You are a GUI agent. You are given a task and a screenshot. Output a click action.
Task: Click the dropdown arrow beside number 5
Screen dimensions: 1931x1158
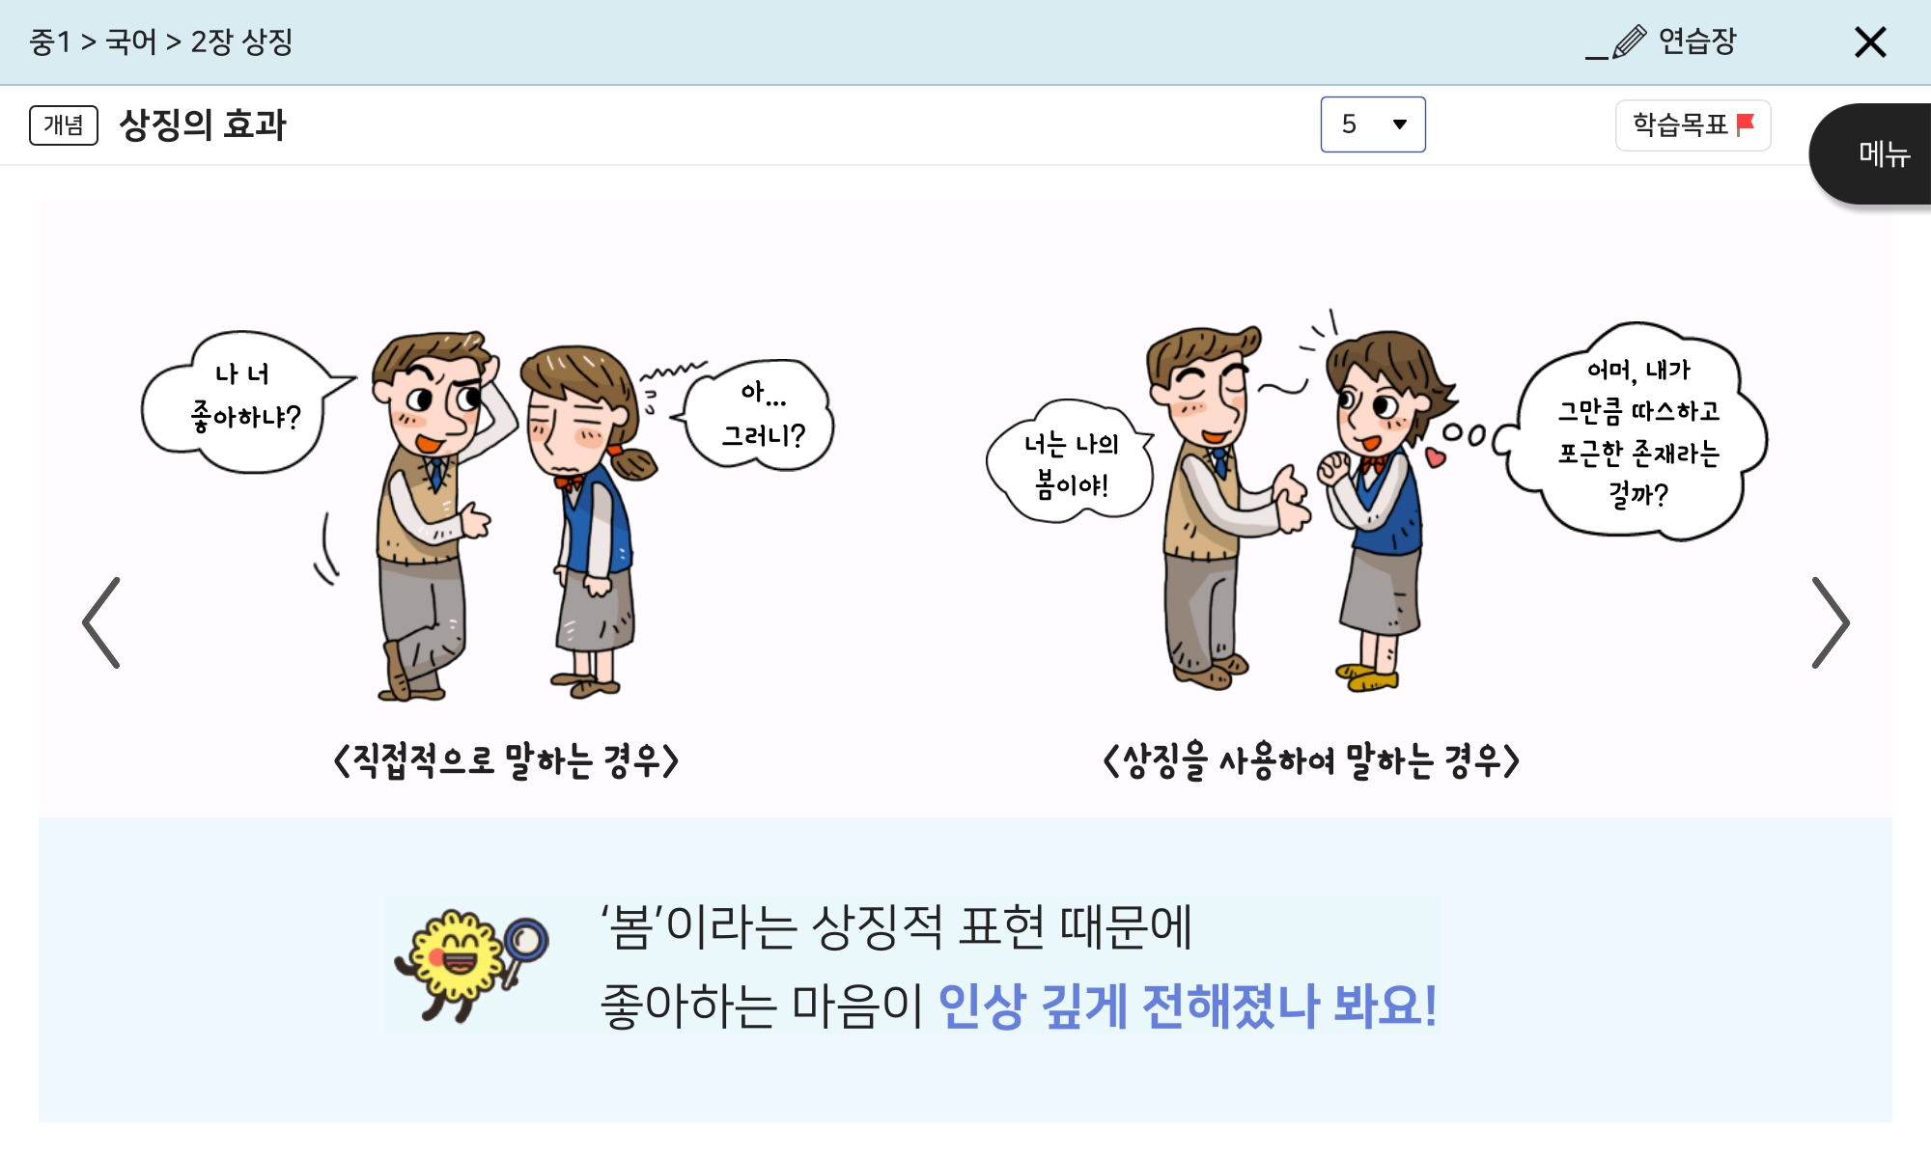click(x=1400, y=124)
